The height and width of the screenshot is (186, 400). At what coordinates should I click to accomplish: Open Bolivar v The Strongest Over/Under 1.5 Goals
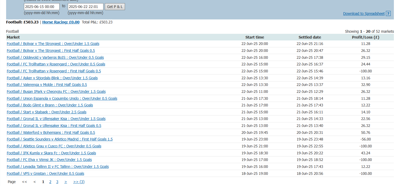coord(53,44)
